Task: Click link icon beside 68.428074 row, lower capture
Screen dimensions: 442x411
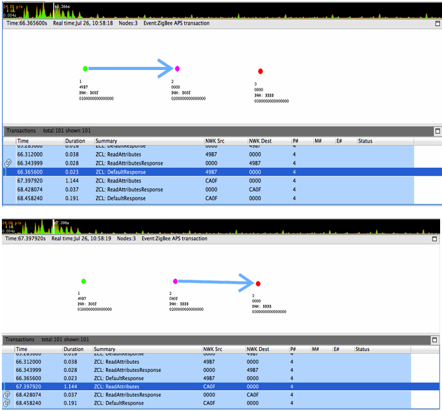Action: 7,395
